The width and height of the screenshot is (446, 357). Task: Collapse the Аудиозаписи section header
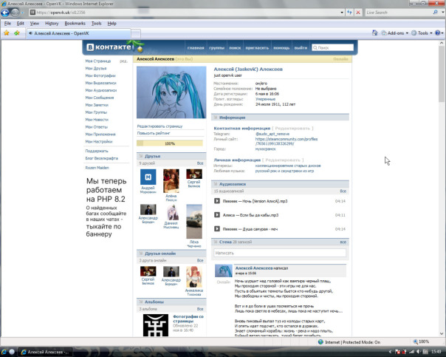(280, 184)
